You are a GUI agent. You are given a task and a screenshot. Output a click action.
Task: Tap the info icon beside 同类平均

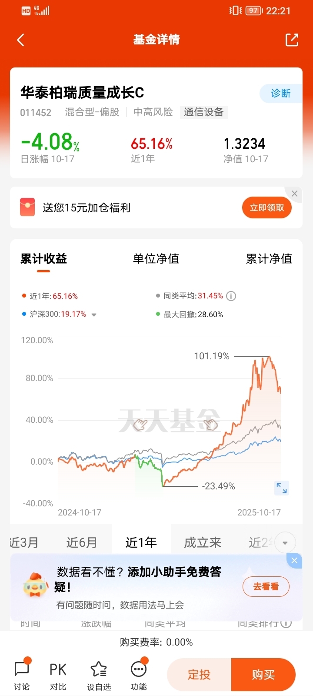(x=231, y=296)
